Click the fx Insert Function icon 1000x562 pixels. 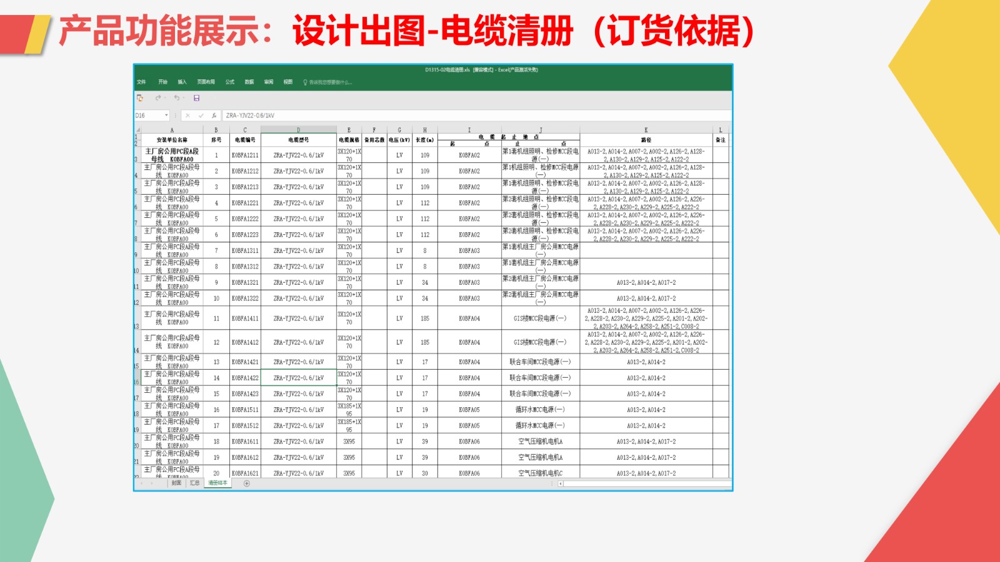pyautogui.click(x=214, y=116)
